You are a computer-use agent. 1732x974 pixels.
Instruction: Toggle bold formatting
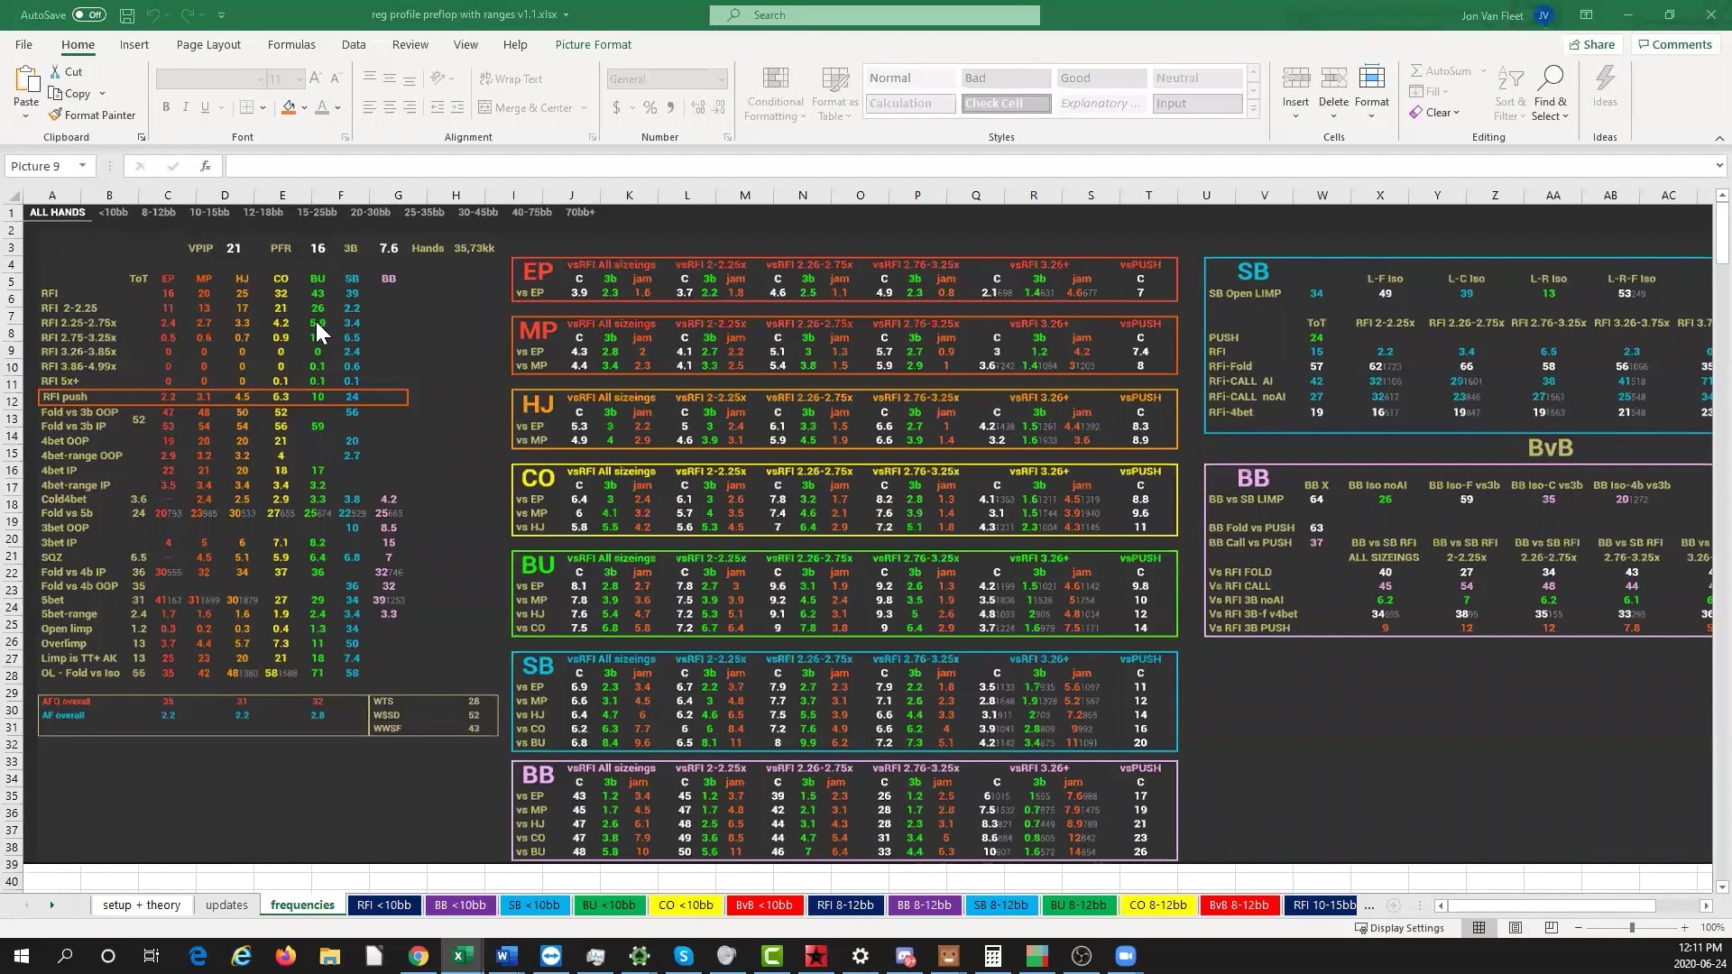(x=166, y=106)
